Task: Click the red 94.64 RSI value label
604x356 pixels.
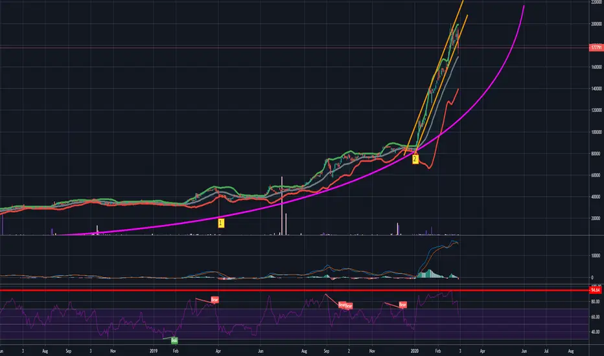Action: 596,290
